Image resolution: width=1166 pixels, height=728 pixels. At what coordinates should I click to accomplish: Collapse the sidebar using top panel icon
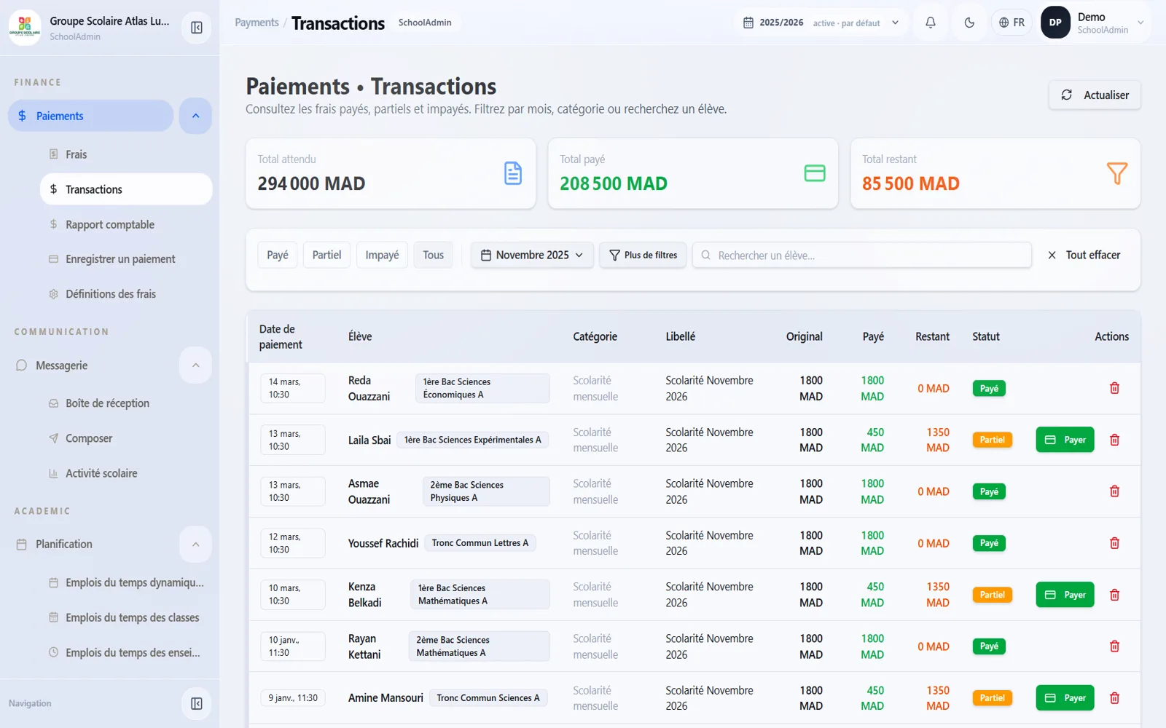pos(196,28)
